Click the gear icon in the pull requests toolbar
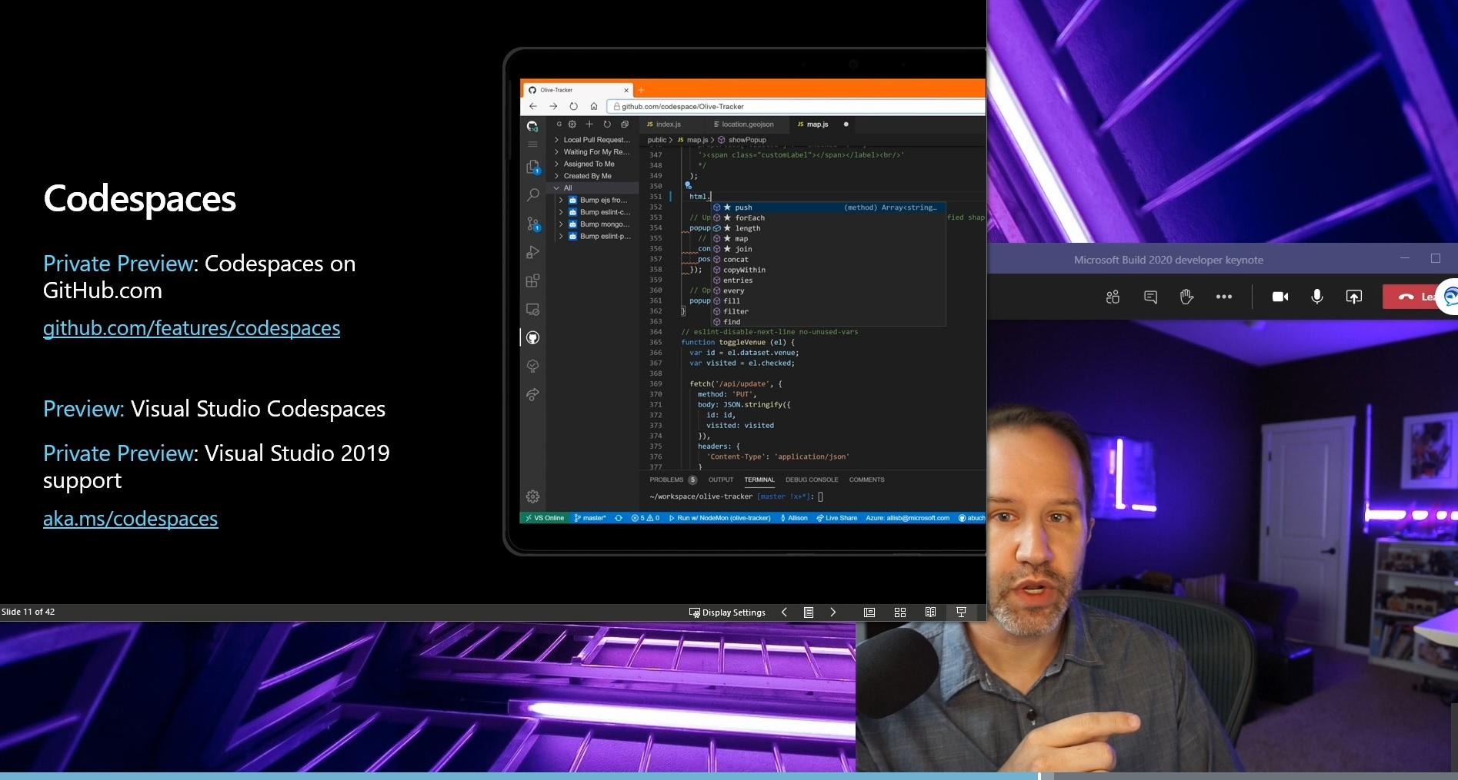 coord(572,124)
